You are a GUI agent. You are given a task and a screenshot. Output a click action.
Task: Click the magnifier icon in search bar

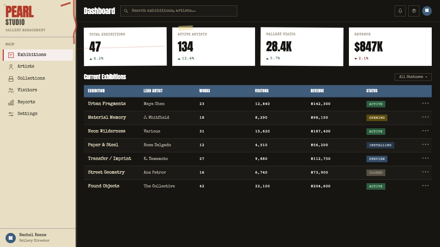(x=126, y=11)
